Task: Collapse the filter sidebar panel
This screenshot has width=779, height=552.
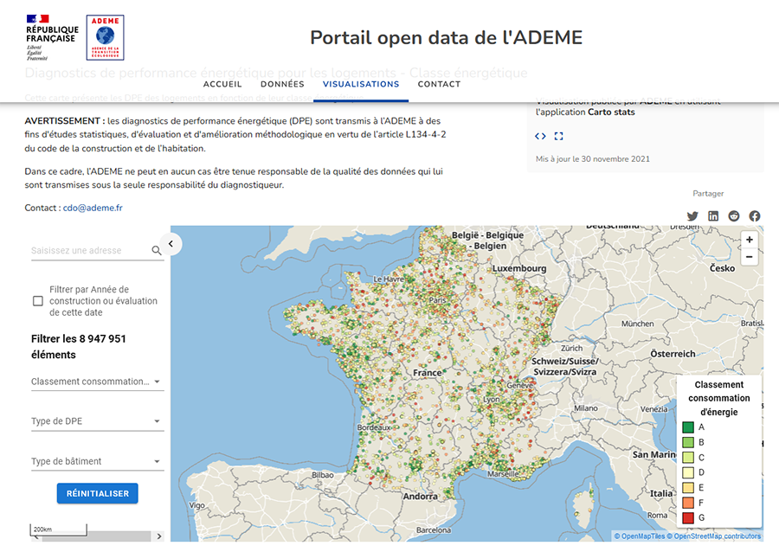Action: 171,243
